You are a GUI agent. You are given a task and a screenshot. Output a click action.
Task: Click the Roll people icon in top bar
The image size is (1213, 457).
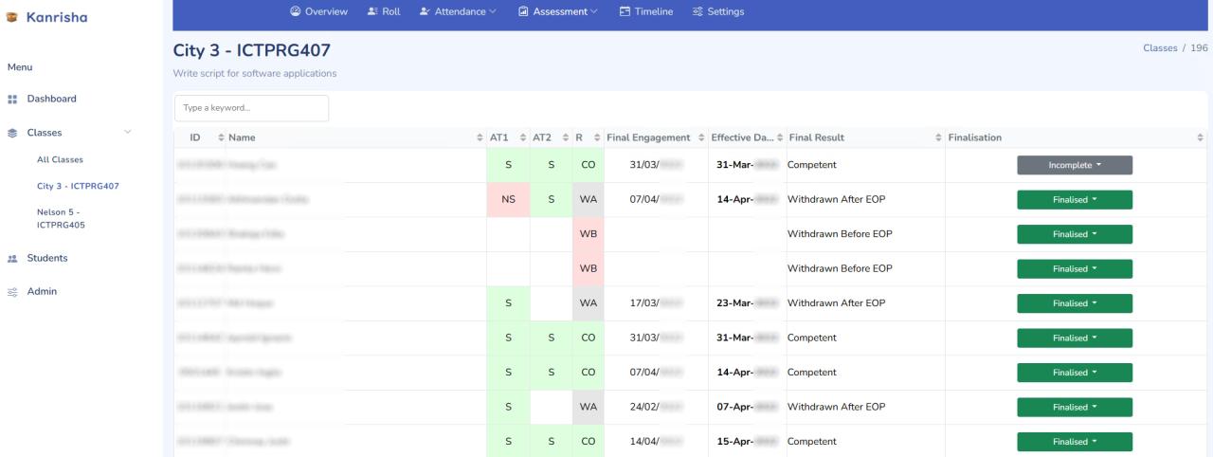(371, 11)
